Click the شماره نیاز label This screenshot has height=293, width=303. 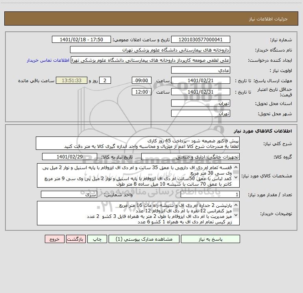[x=281, y=40]
